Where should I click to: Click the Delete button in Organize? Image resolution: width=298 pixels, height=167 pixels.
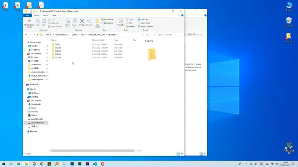[x=82, y=23]
